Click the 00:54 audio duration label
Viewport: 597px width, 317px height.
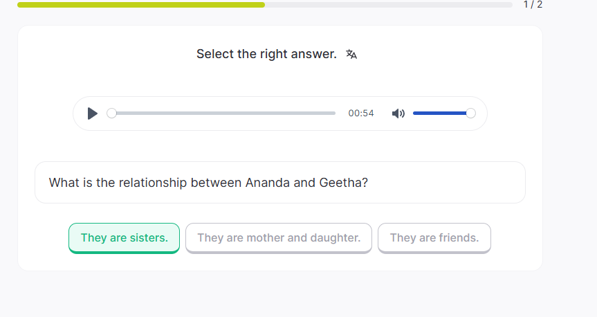361,114
